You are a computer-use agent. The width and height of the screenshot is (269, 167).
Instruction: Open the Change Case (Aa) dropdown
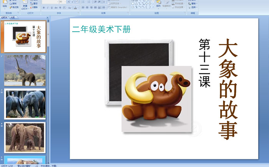pyautogui.click(x=70, y=8)
